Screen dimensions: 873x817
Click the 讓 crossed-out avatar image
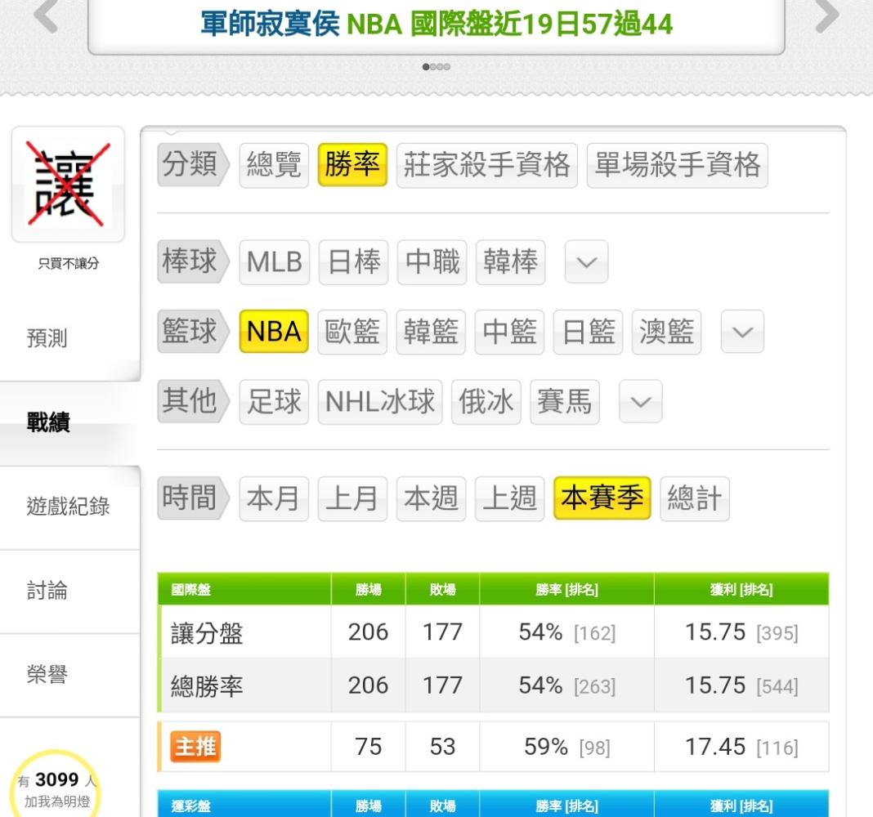[x=68, y=184]
